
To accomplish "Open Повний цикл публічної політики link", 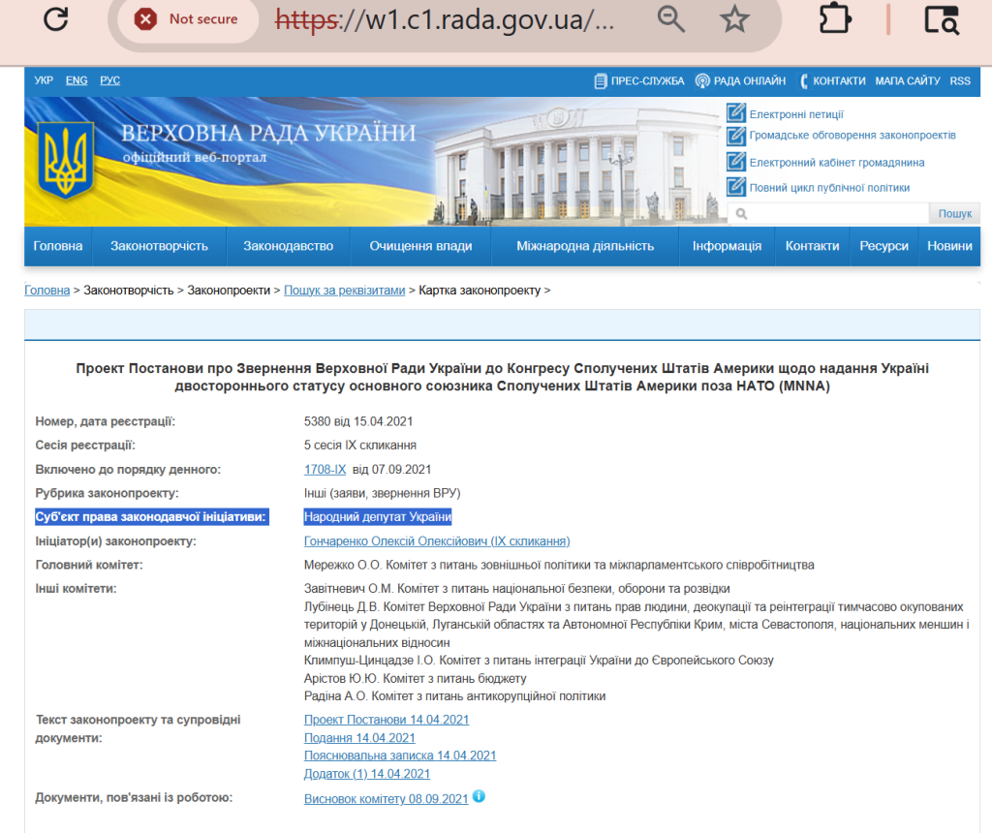I will (829, 188).
